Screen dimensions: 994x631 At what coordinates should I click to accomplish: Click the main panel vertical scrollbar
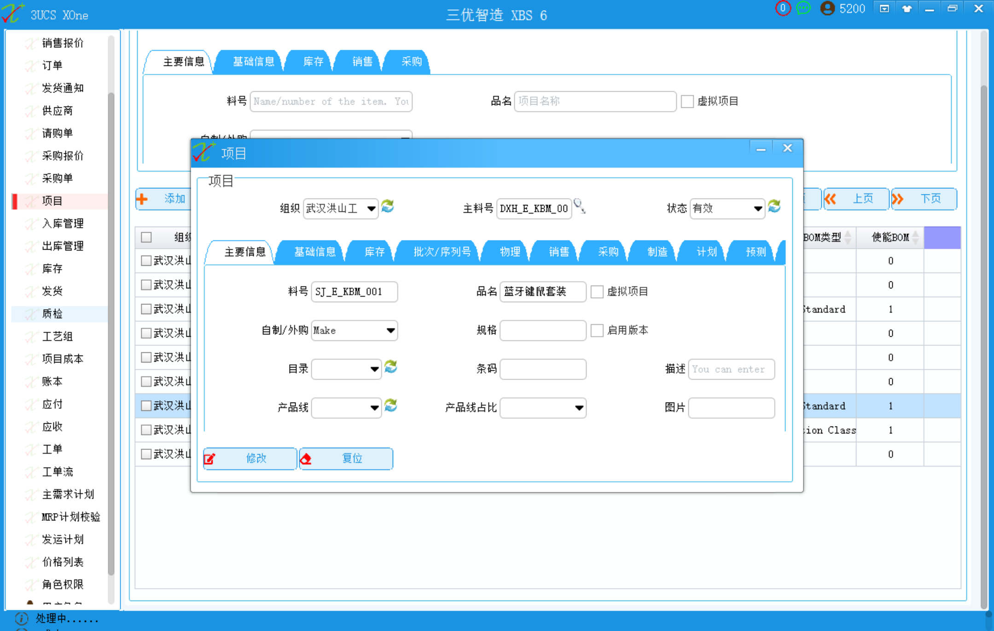click(984, 346)
